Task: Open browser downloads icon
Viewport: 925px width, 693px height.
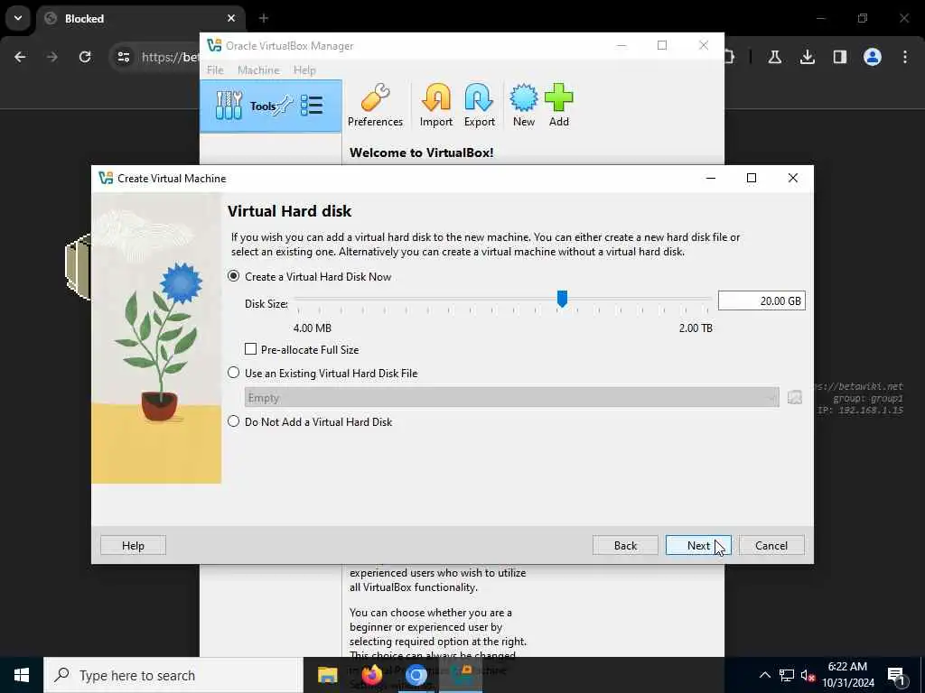Action: pyautogui.click(x=807, y=57)
